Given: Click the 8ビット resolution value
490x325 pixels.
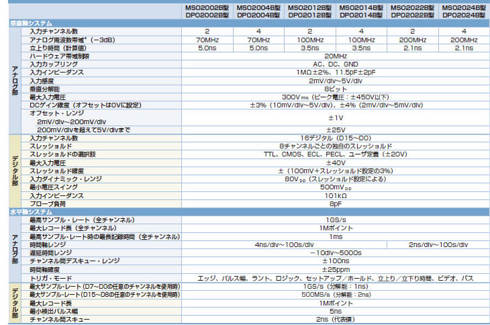Looking at the screenshot, I should (336, 89).
